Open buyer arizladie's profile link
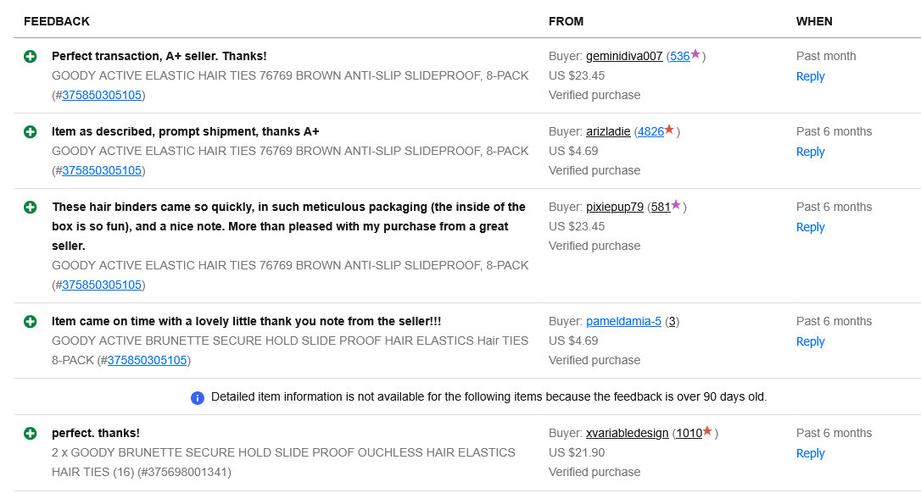Viewport: 921px width, 493px height. [608, 132]
